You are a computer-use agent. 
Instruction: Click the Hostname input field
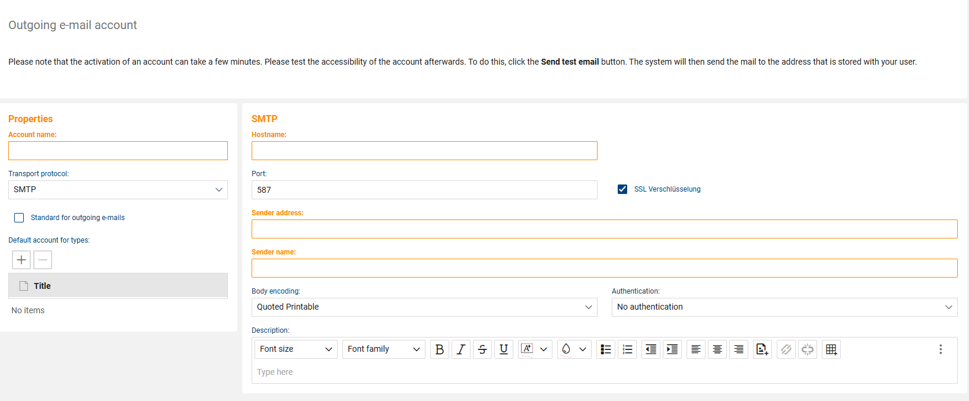(424, 151)
